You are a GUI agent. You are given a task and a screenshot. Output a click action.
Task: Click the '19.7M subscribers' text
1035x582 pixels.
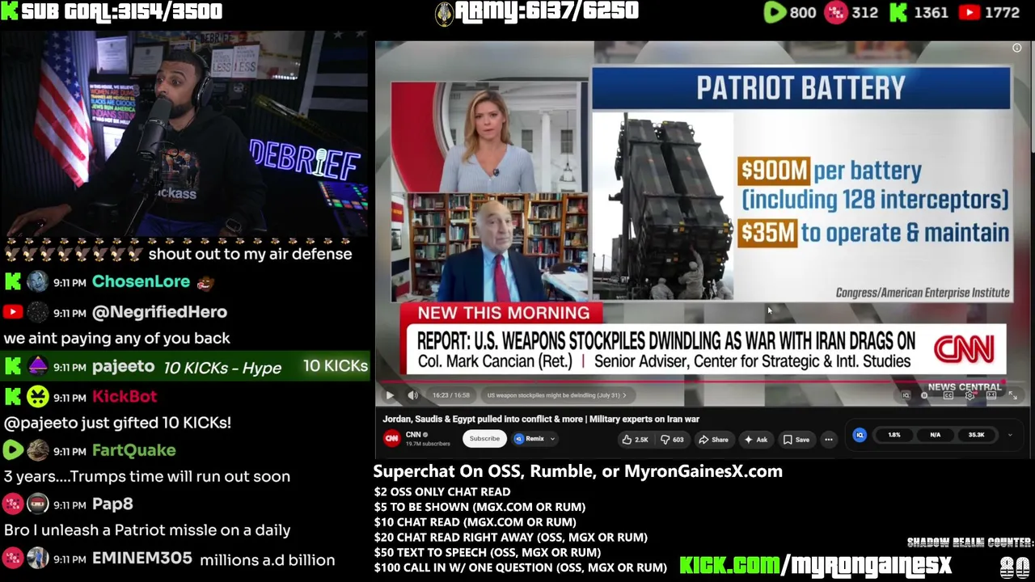[427, 444]
